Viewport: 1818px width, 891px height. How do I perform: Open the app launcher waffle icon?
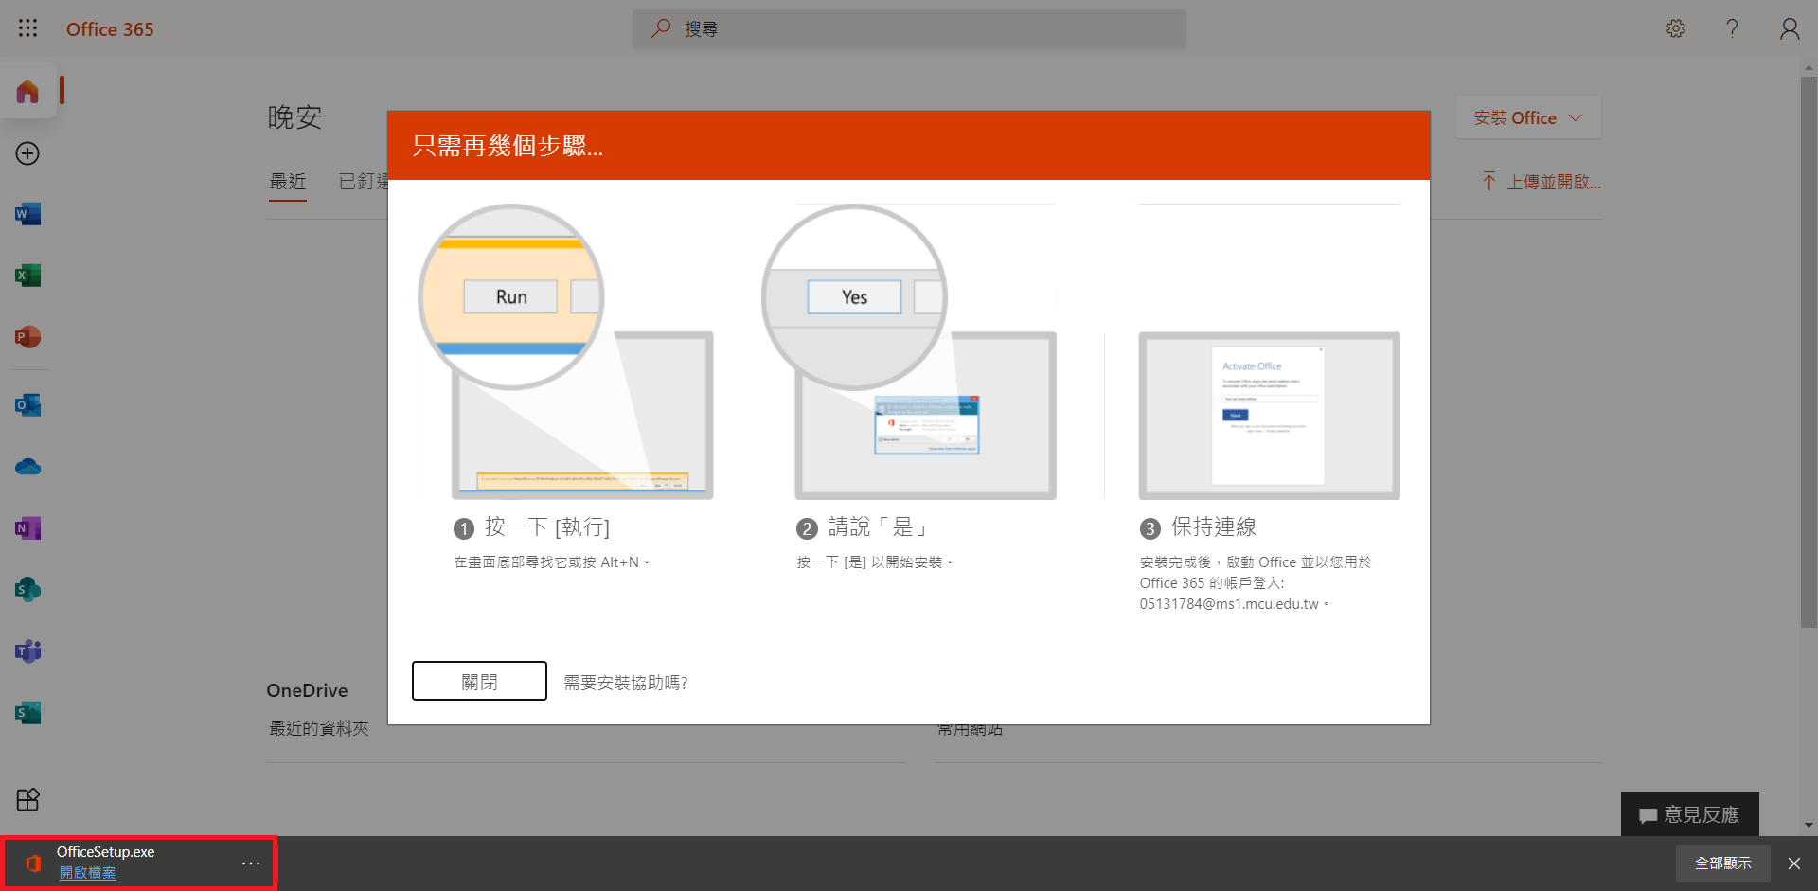pos(27,28)
